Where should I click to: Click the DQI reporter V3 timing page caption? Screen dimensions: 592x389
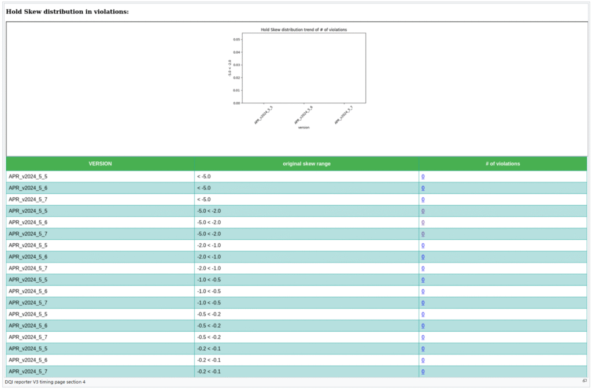point(45,381)
